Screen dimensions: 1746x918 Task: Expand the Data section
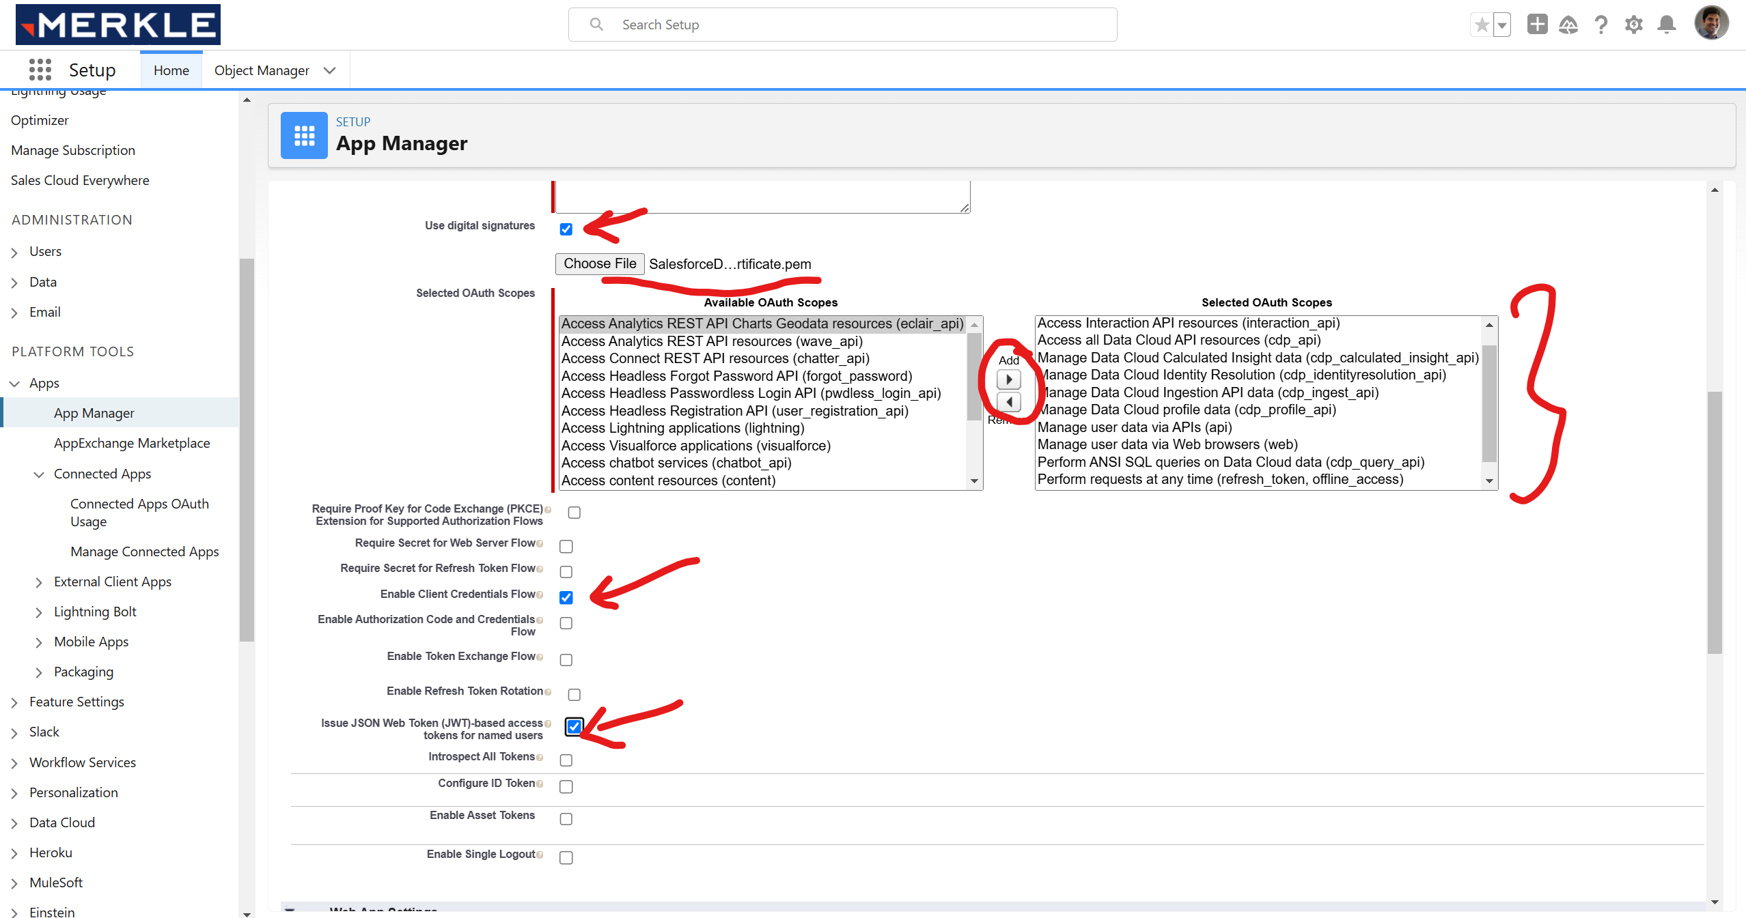tap(14, 283)
